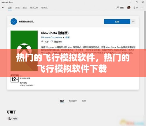
Task: Open the Microsoft Corporation publisher link
Action: click(x=51, y=37)
